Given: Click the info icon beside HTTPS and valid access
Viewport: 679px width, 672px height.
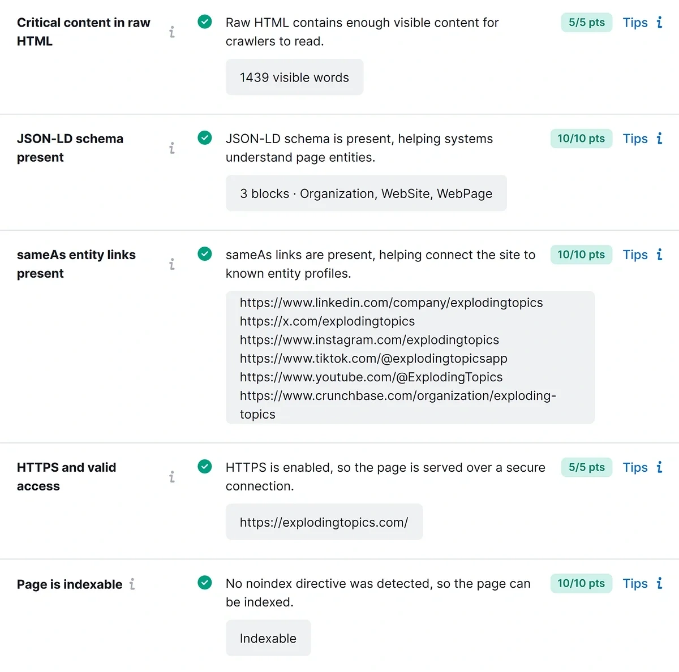Looking at the screenshot, I should (x=172, y=477).
